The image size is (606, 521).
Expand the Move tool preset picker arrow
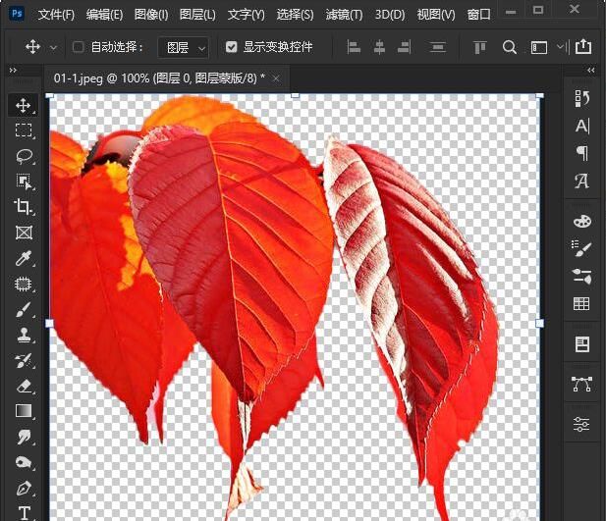click(53, 47)
